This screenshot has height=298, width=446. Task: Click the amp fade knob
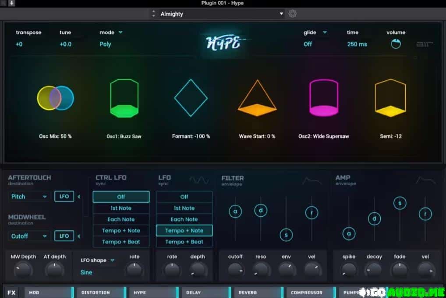[400, 270]
